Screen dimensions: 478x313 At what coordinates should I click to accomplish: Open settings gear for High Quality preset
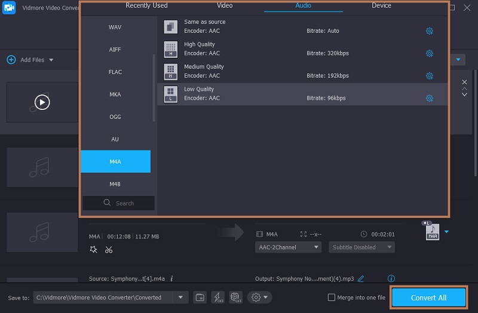(x=429, y=54)
